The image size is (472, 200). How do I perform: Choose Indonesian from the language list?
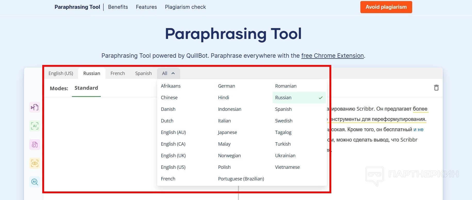(x=230, y=109)
